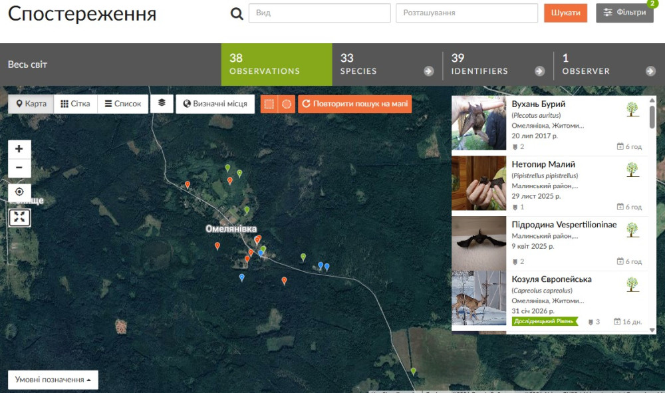The width and height of the screenshot is (665, 393).
Task: Click Повторити пошук на мапі button
Action: (x=355, y=104)
